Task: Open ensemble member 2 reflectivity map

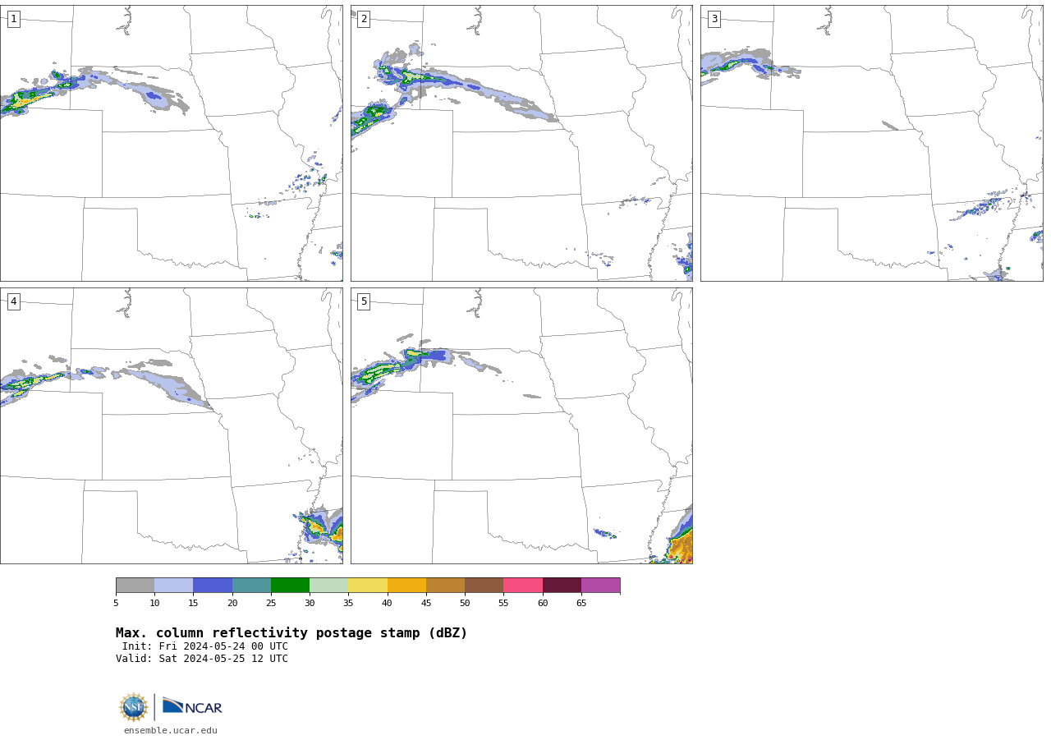Action: [x=521, y=144]
